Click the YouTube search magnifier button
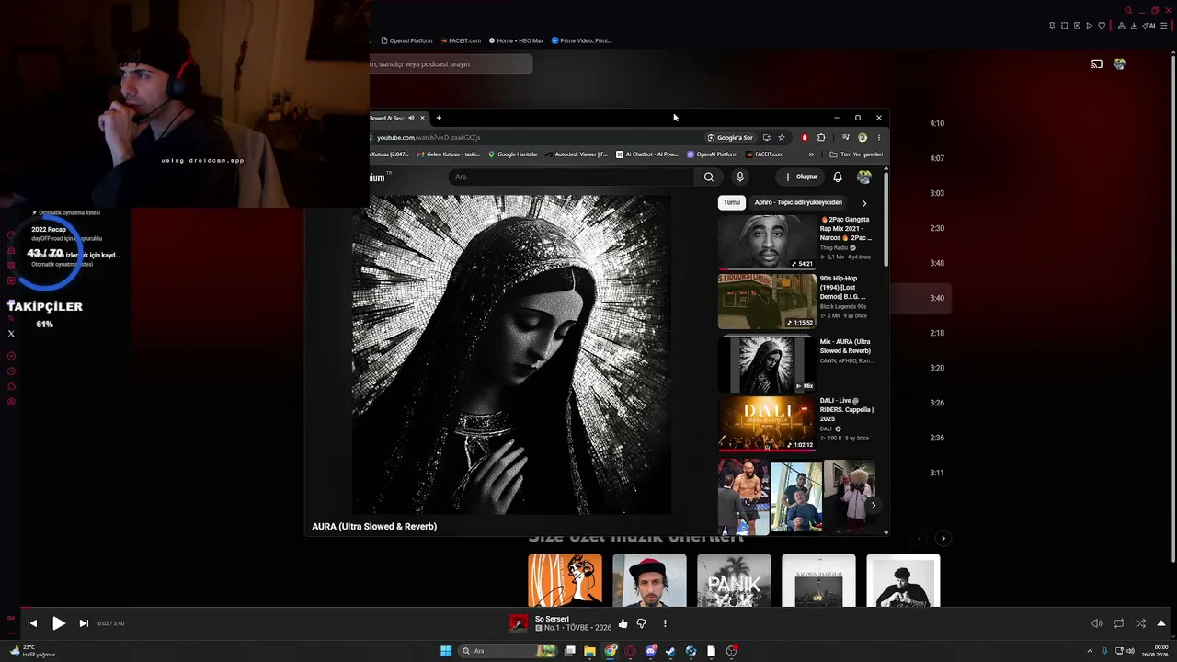 coord(708,177)
